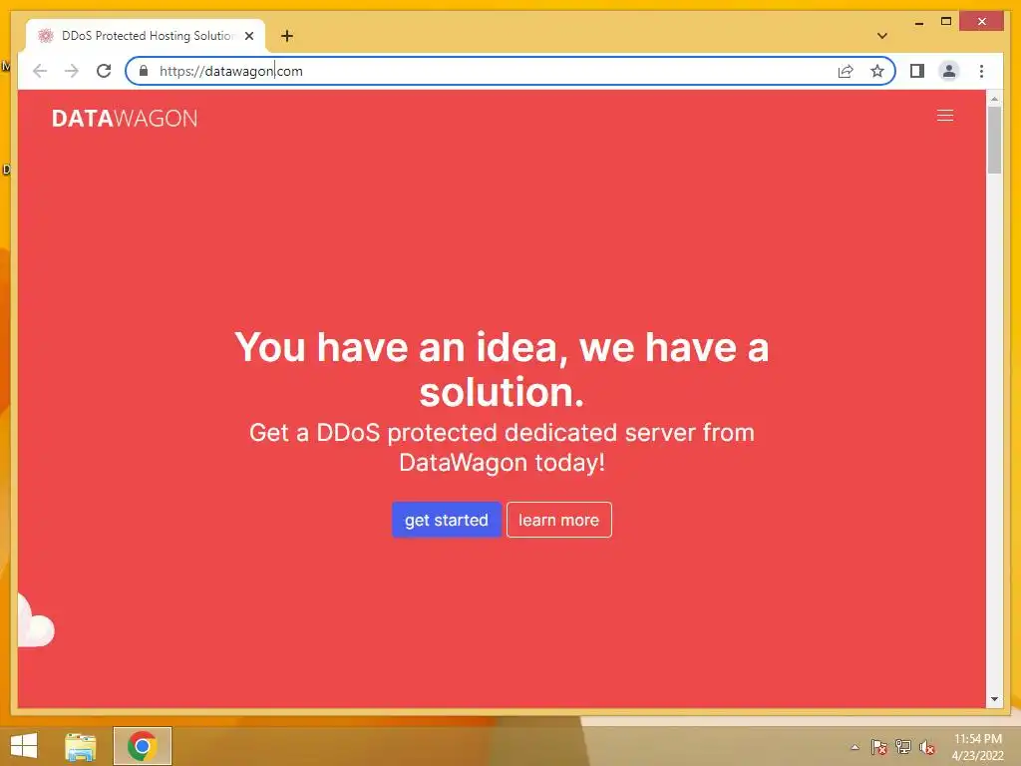Open the network status tray icon
Image resolution: width=1021 pixels, height=766 pixels.
point(903,747)
